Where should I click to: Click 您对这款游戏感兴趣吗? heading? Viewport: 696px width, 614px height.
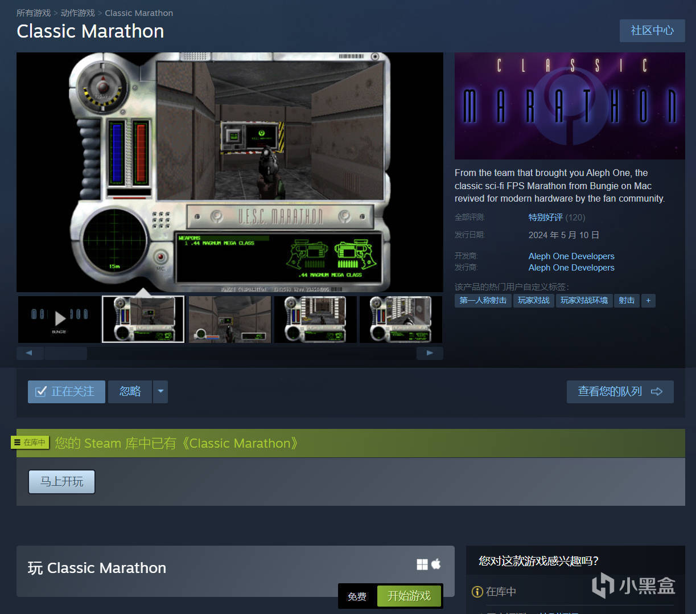pyautogui.click(x=538, y=561)
